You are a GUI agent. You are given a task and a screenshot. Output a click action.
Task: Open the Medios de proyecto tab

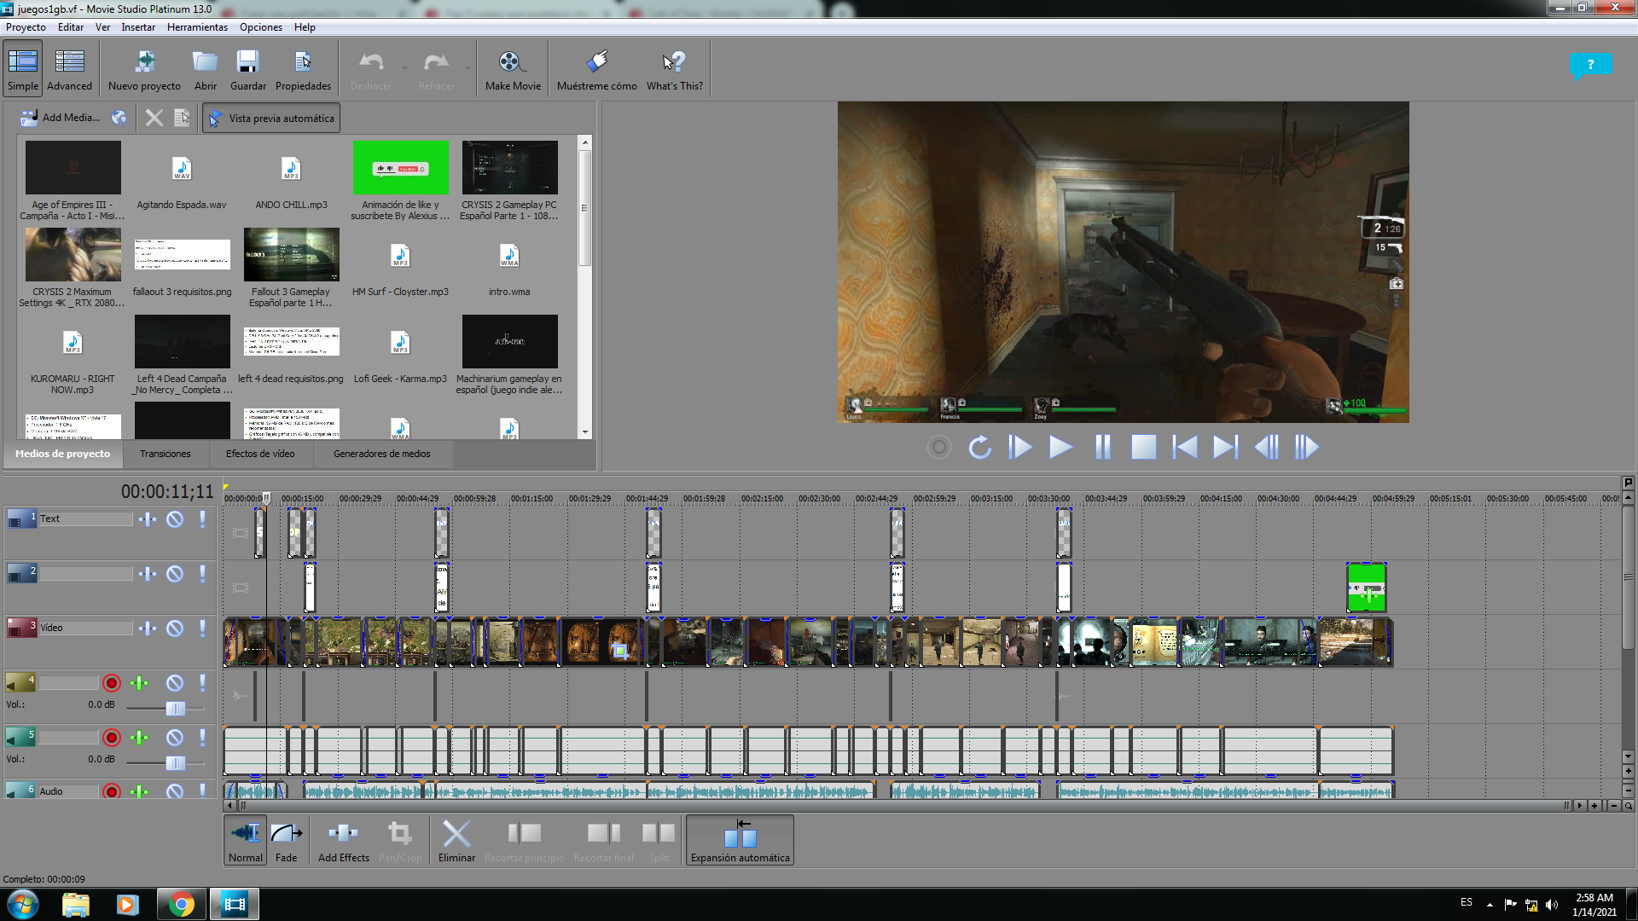pyautogui.click(x=62, y=454)
